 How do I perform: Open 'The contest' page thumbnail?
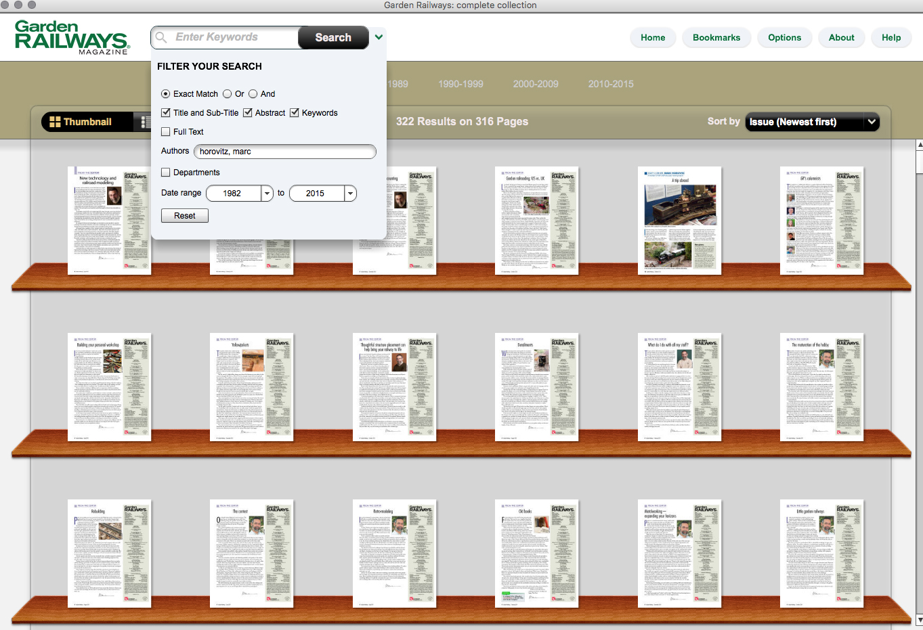(x=251, y=554)
